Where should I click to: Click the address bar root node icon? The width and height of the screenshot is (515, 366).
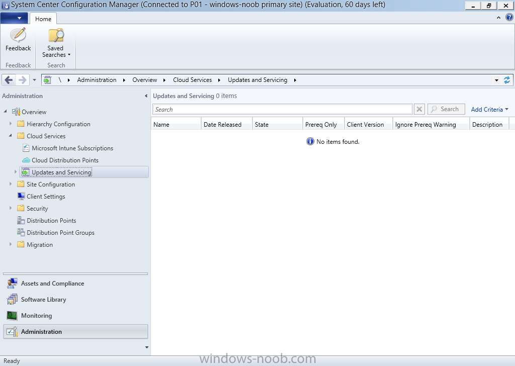pyautogui.click(x=48, y=80)
